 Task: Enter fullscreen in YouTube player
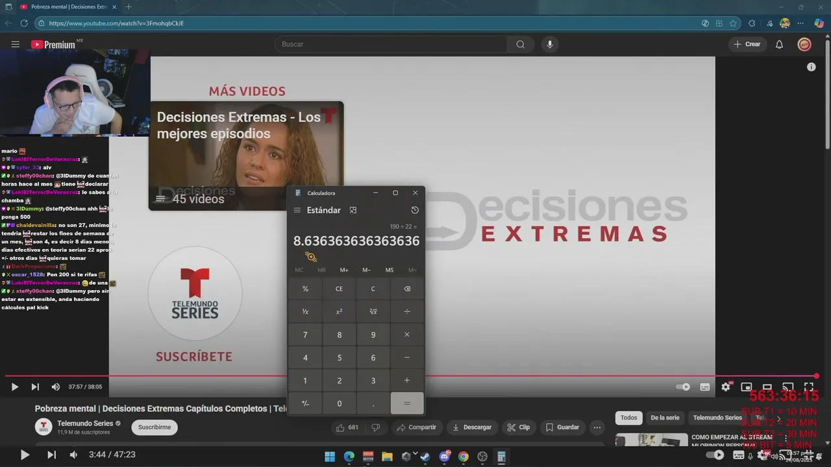click(808, 387)
